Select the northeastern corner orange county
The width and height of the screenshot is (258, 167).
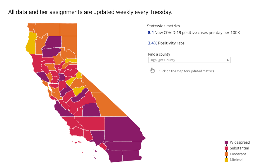[69, 29]
